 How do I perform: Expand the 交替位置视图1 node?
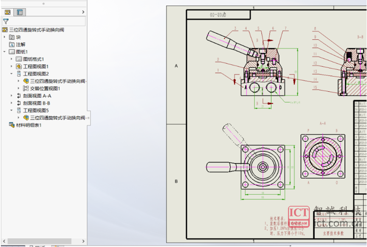click(19, 88)
